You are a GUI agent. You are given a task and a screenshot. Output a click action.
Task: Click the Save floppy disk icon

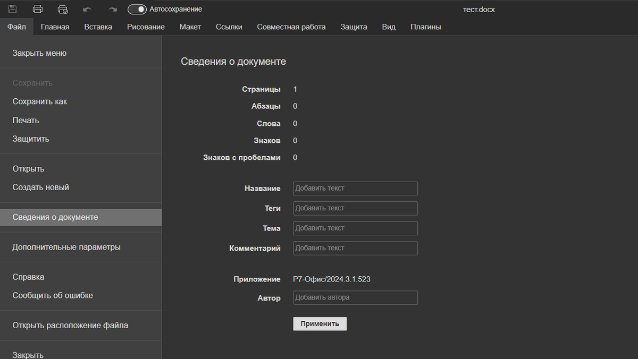tap(12, 9)
